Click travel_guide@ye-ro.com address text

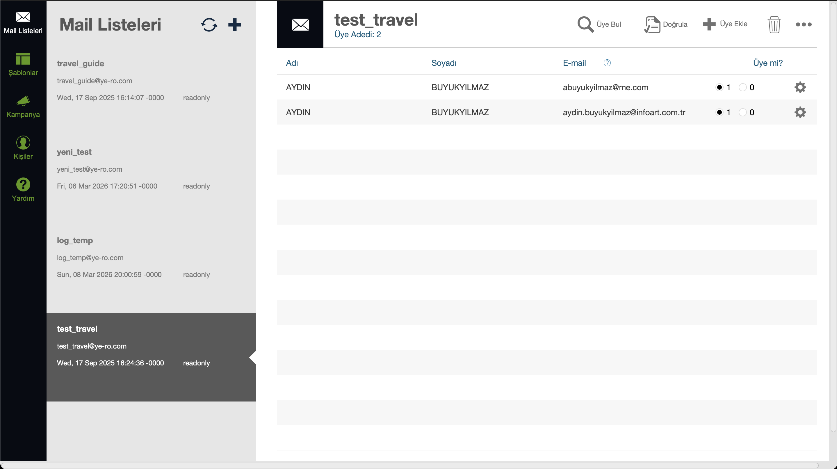point(94,81)
